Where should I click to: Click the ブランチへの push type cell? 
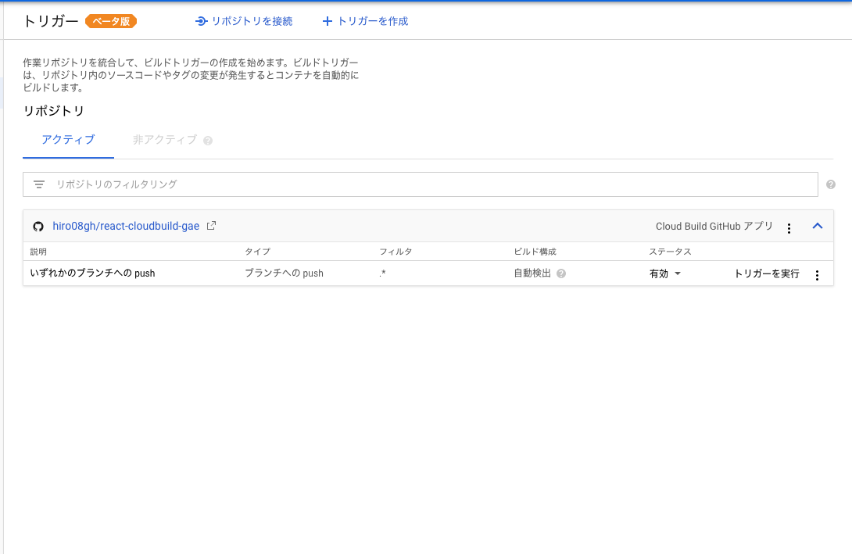pos(284,273)
